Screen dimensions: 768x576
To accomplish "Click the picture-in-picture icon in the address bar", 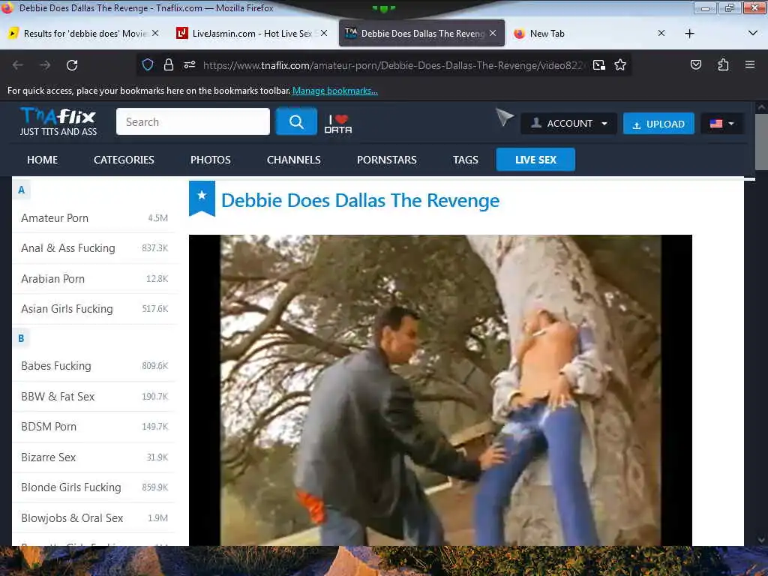I will pyautogui.click(x=599, y=65).
